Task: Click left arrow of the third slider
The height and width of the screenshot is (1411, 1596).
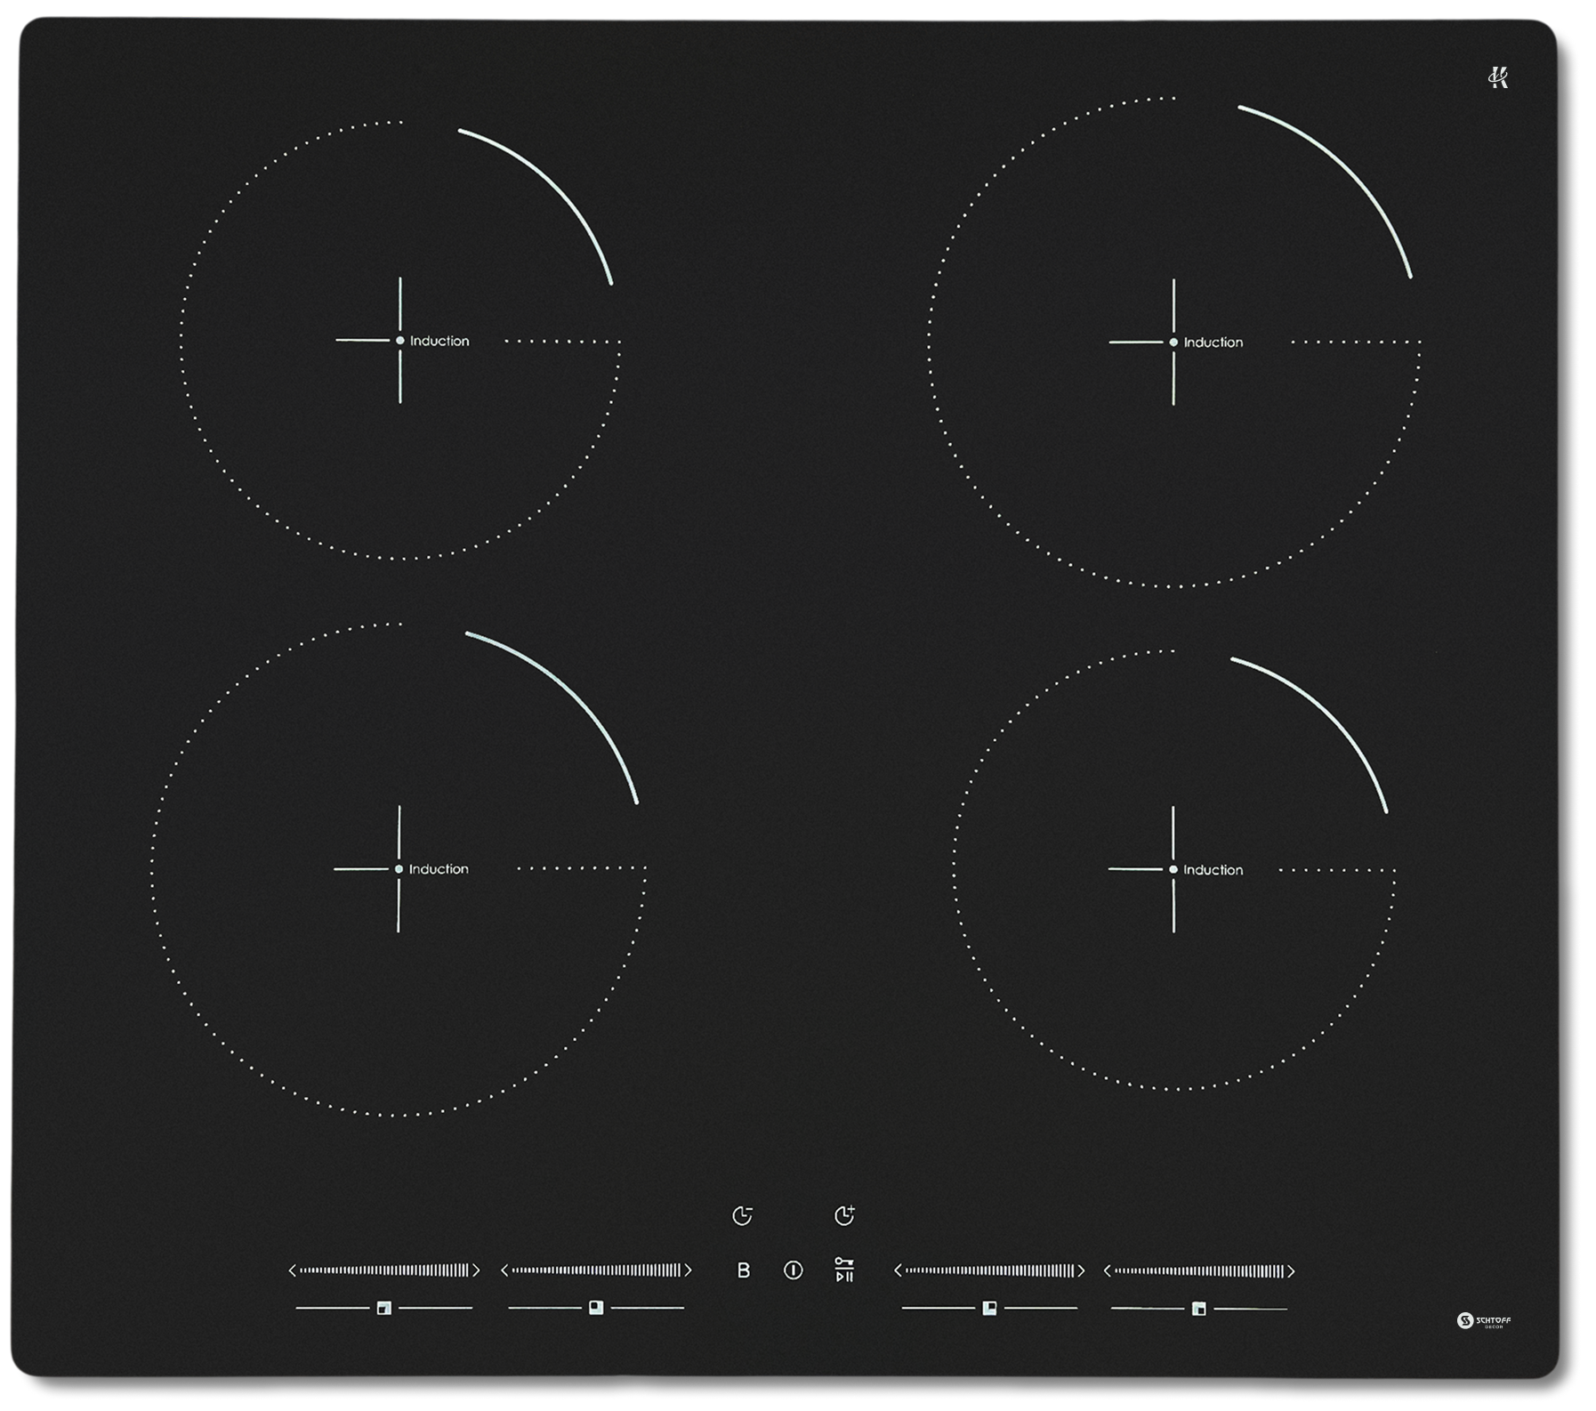Action: pos(898,1270)
